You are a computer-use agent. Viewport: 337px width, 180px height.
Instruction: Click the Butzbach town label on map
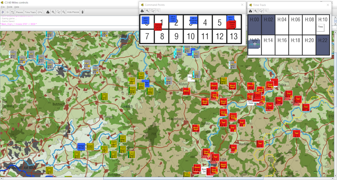(59, 104)
